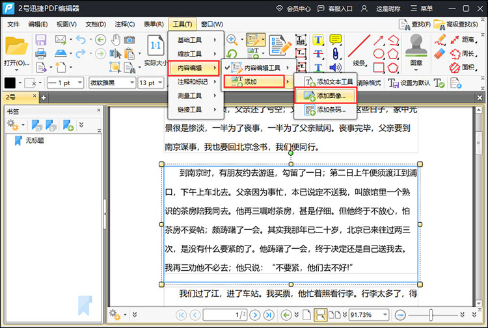Open the fill color dropdown arrow
Image resolution: width=488 pixels, height=328 pixels.
point(20,83)
